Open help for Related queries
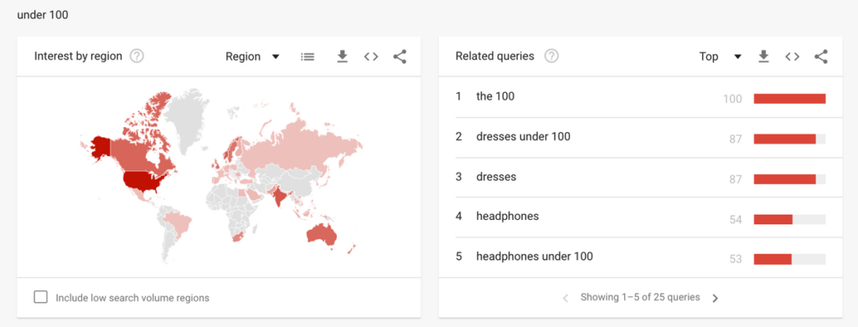This screenshot has height=327, width=858. [552, 56]
